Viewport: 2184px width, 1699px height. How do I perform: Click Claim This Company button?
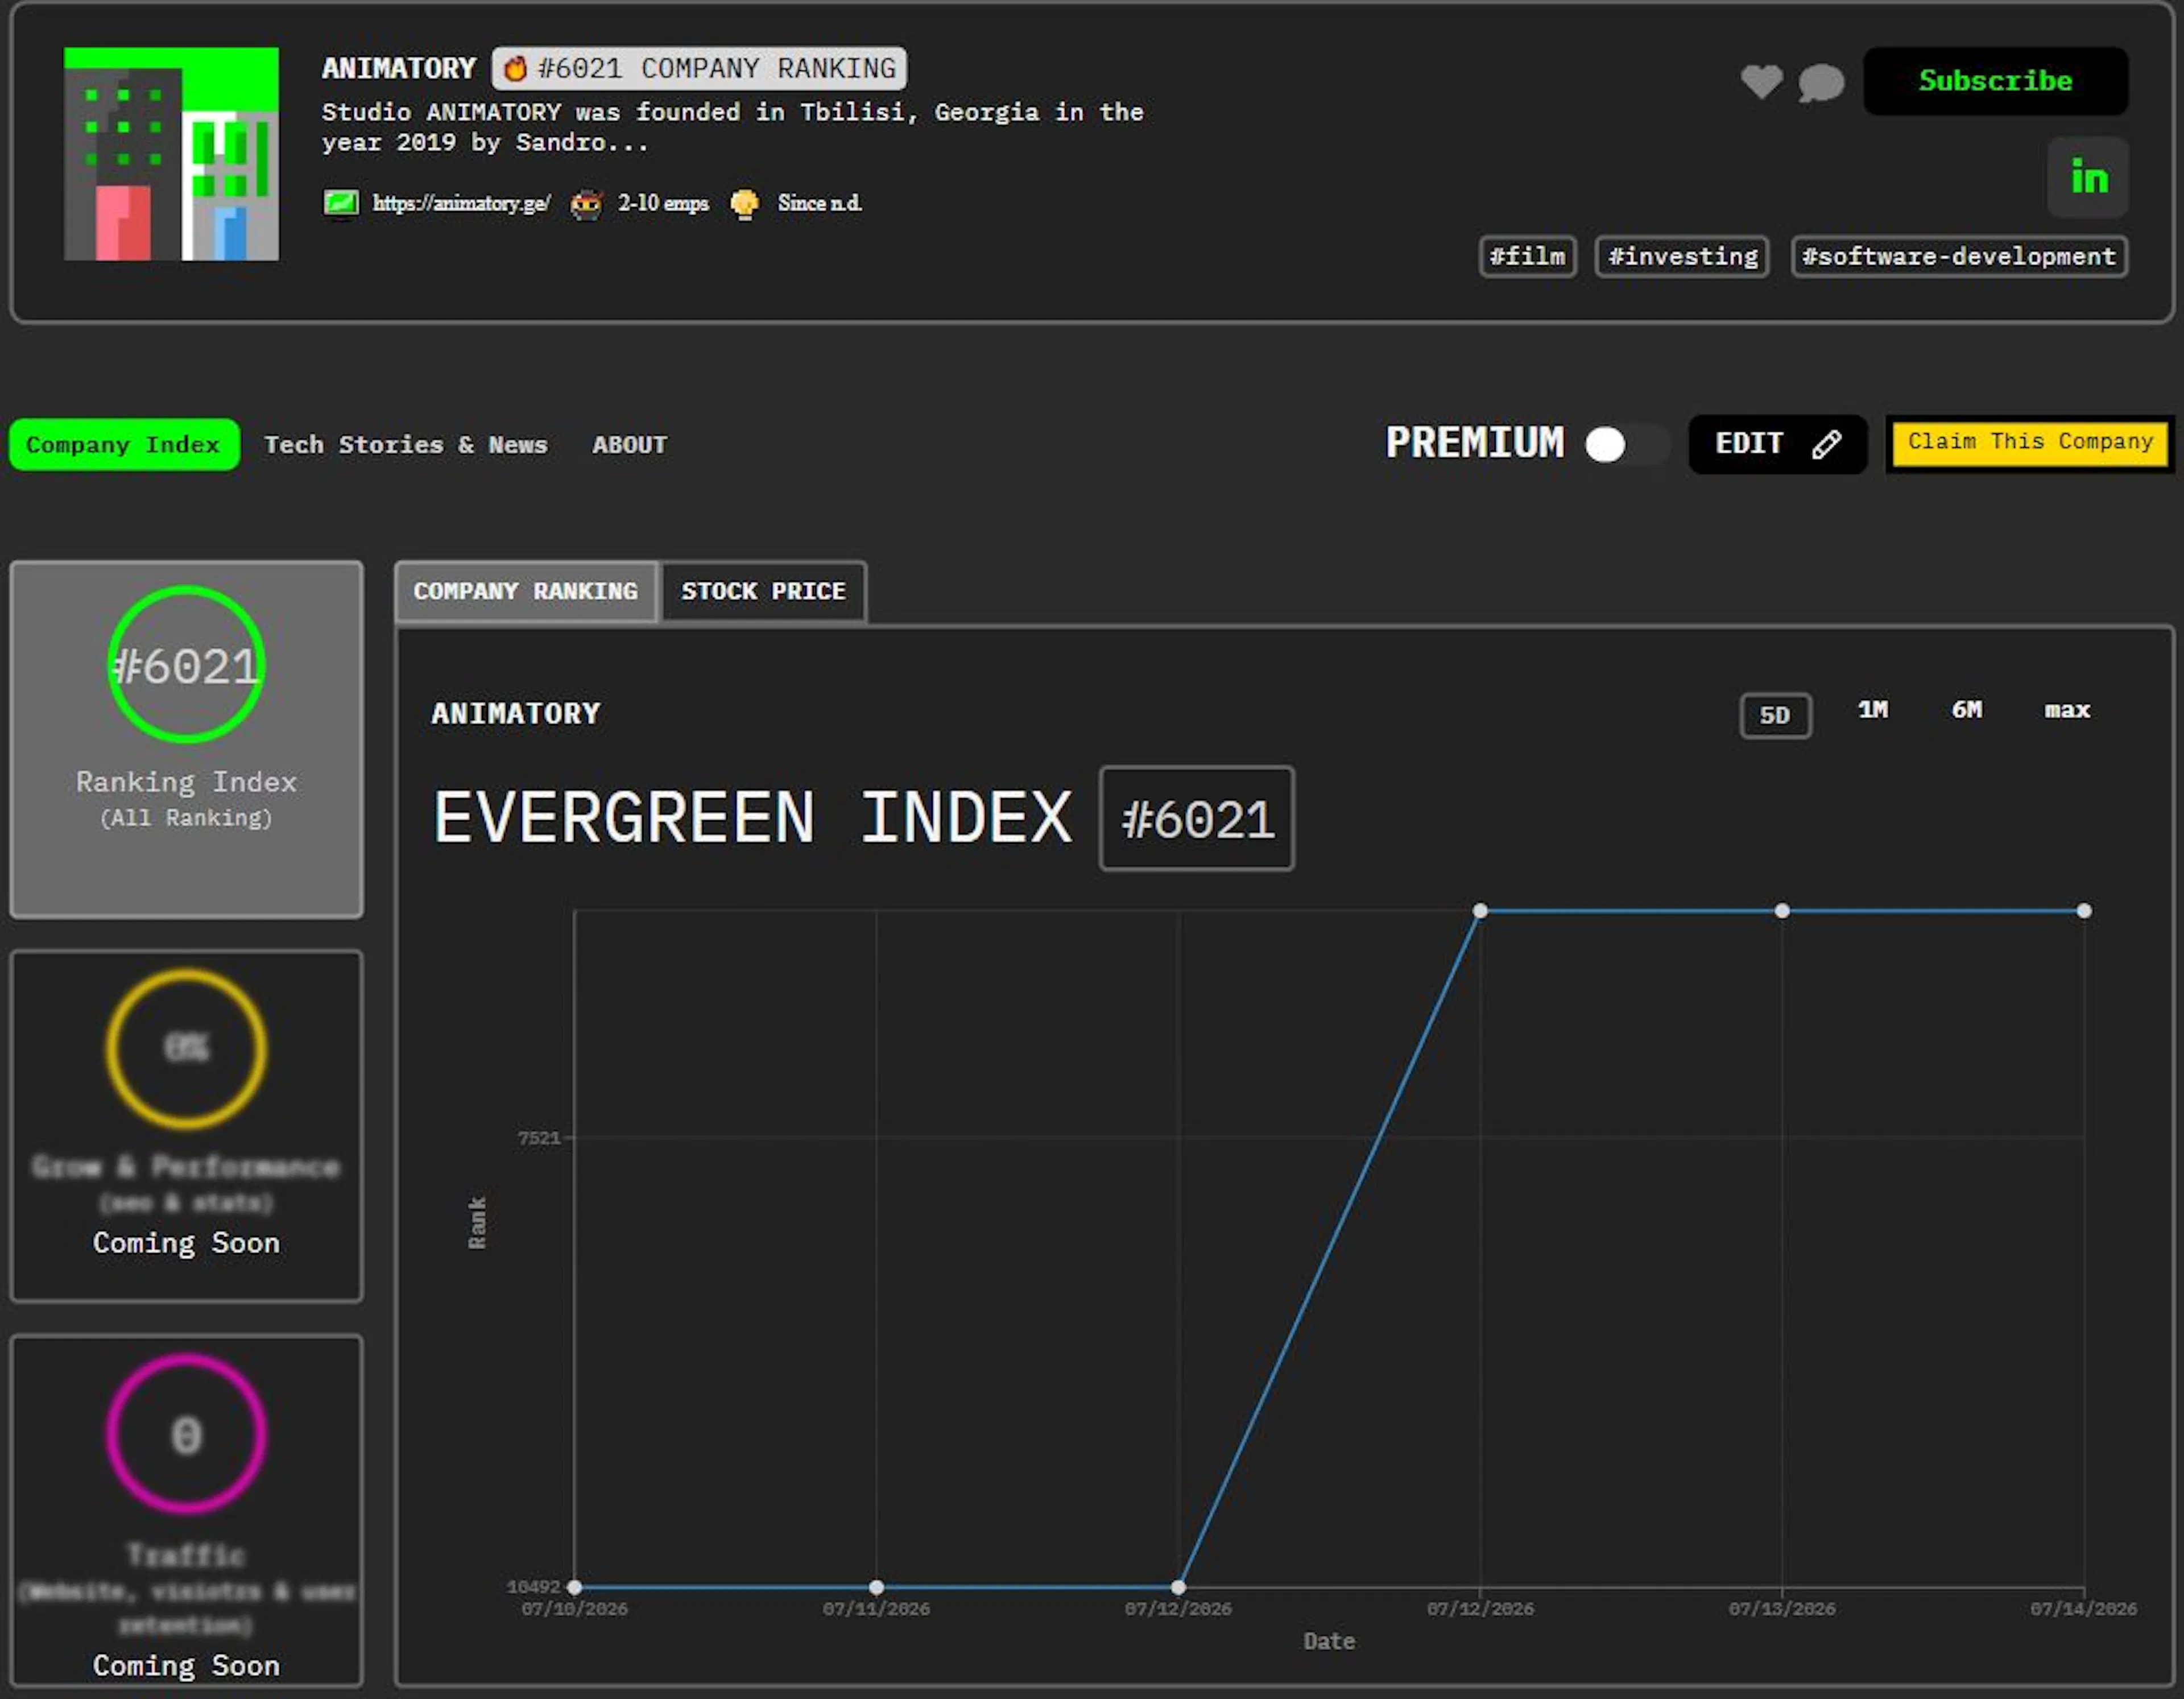pyautogui.click(x=2029, y=443)
